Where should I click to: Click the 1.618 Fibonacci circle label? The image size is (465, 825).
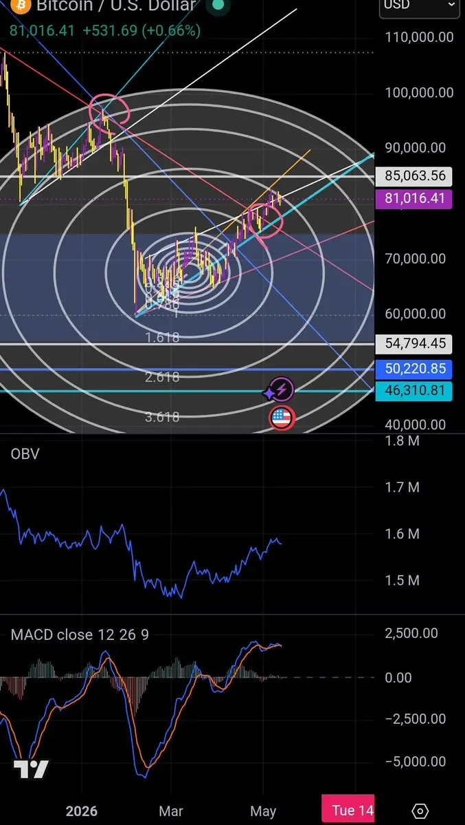point(162,337)
